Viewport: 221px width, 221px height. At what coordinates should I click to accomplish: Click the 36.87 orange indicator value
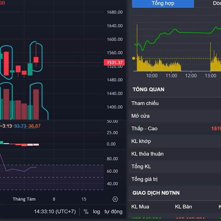tap(34, 126)
